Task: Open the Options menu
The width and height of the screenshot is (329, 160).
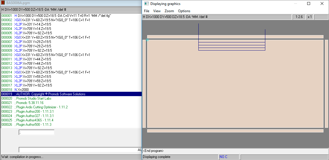Action: pyautogui.click(x=184, y=11)
